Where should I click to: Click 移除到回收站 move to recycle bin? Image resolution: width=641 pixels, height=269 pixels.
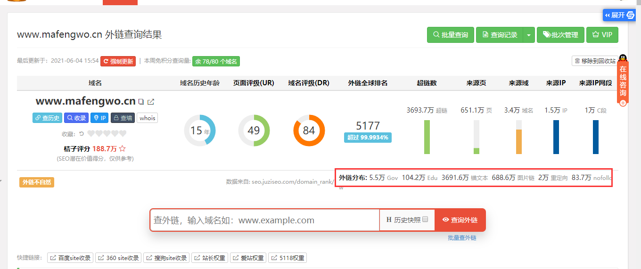[x=595, y=61]
